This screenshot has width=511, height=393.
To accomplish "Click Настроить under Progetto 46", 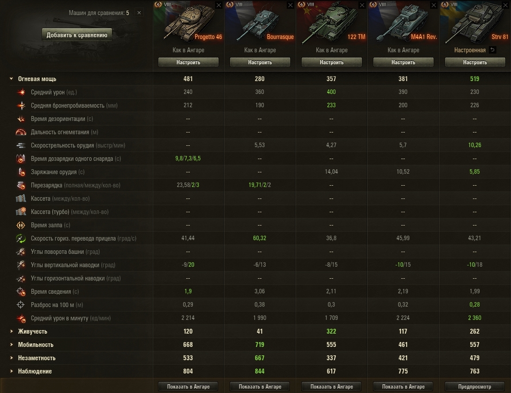I will tap(188, 62).
